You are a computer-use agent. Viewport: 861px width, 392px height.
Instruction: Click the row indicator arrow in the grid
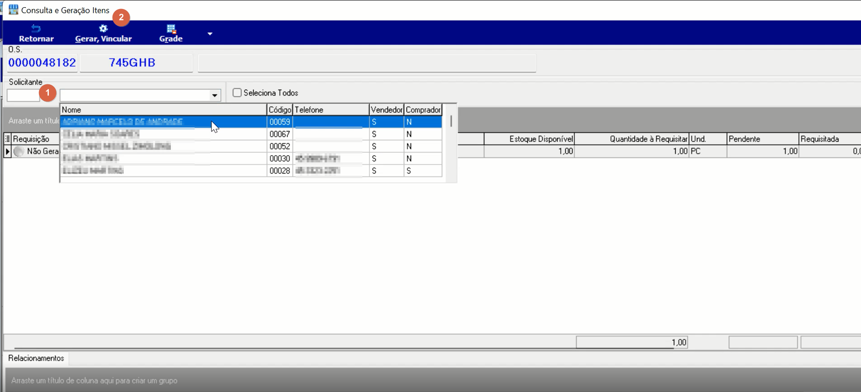point(8,152)
